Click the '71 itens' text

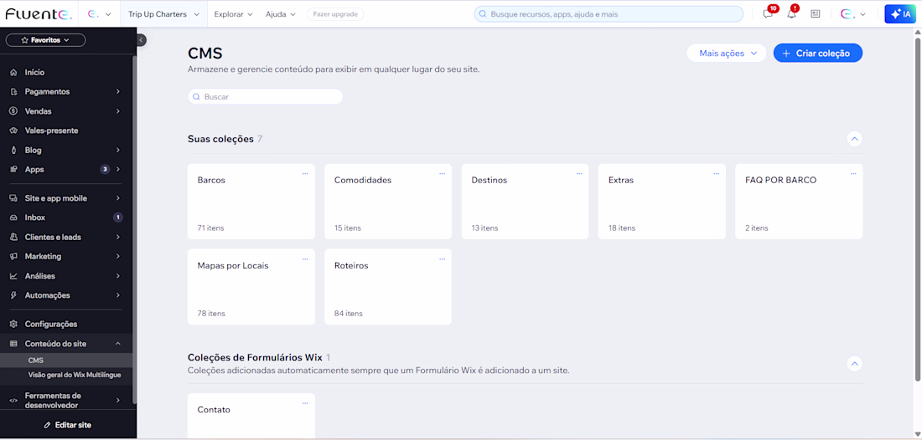(x=210, y=228)
